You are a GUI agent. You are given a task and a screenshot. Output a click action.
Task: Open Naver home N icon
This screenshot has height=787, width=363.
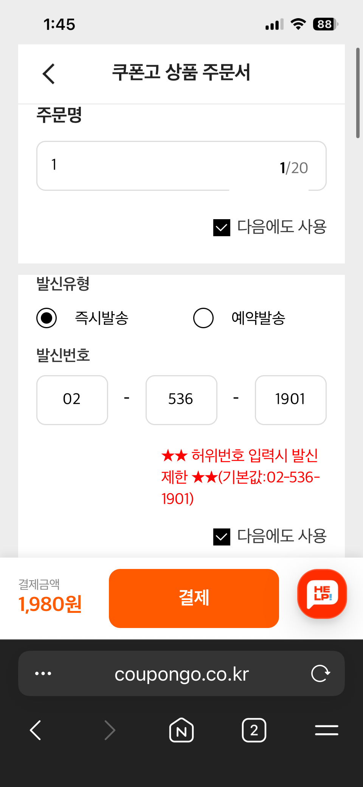(x=181, y=730)
